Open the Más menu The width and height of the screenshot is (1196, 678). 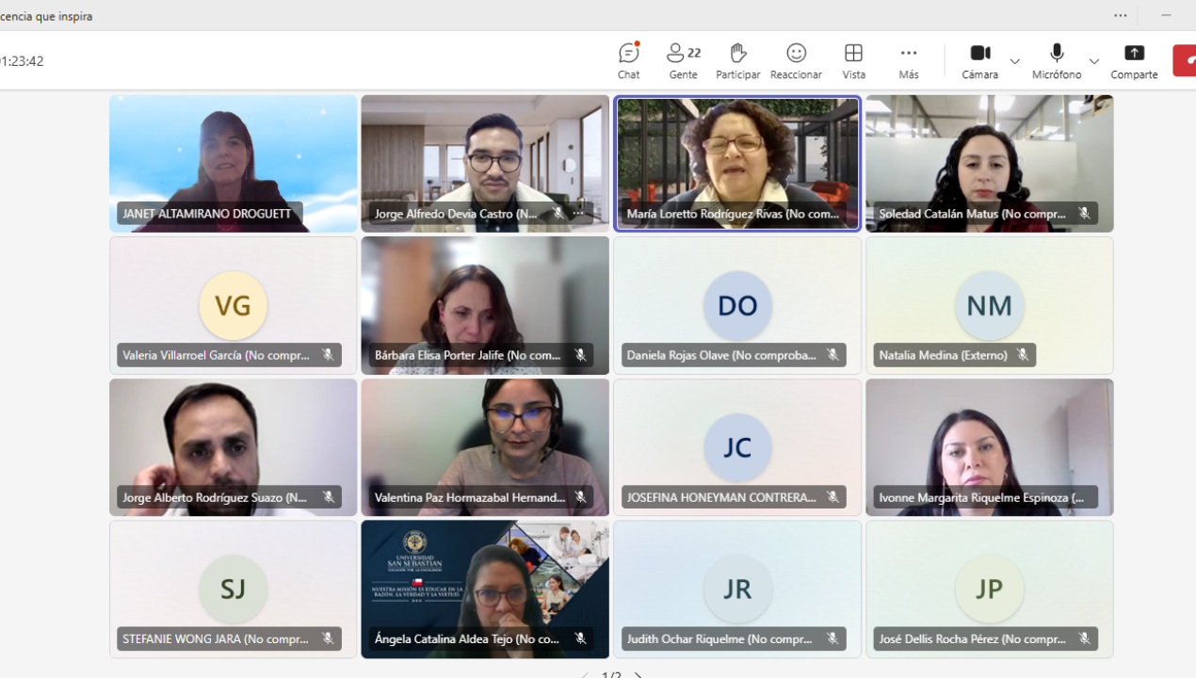(x=908, y=60)
